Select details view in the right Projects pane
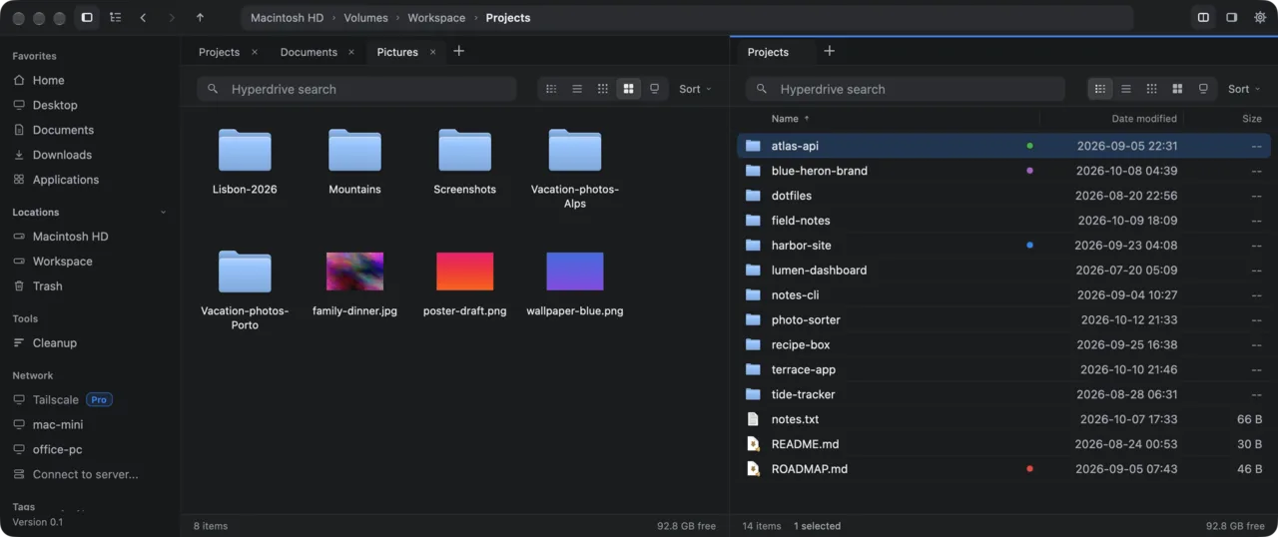 click(1100, 89)
